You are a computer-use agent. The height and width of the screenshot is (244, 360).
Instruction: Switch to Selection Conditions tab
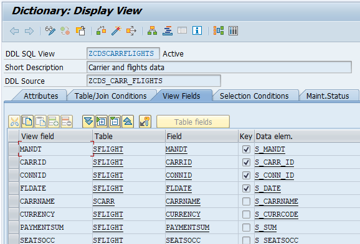click(254, 96)
